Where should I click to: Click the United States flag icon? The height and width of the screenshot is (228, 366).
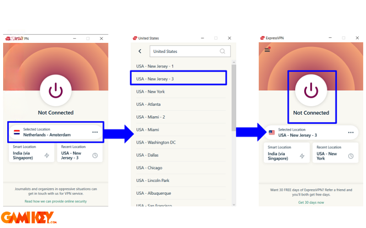coord(272,133)
